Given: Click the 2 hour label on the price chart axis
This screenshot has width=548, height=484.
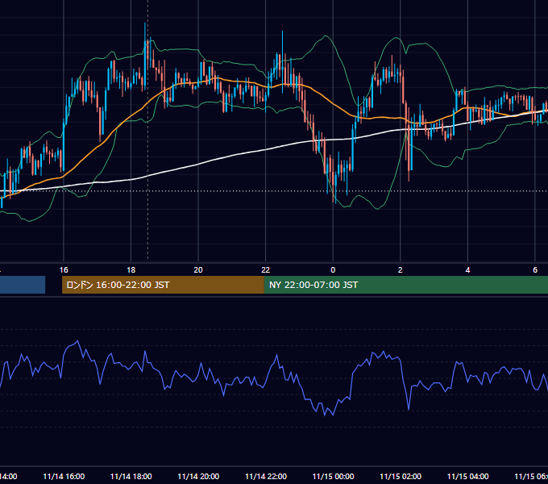Looking at the screenshot, I should [401, 270].
